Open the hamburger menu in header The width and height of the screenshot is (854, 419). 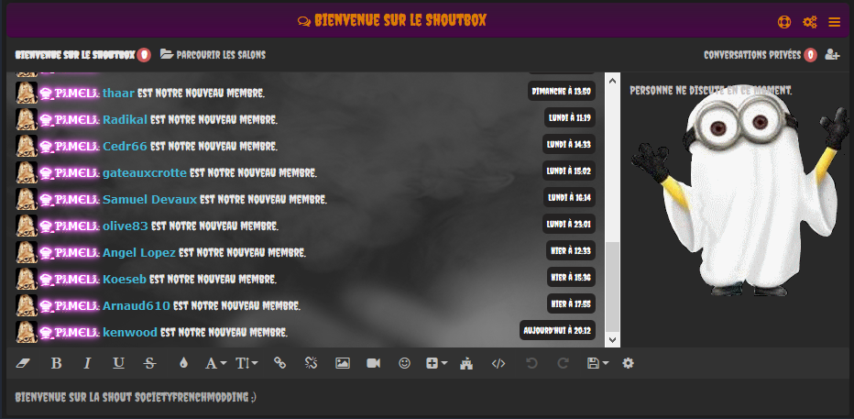(x=835, y=22)
